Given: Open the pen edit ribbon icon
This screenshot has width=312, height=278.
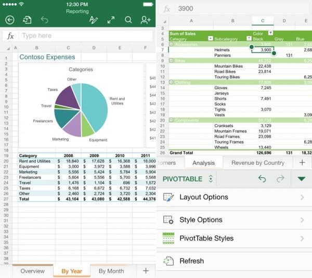Looking at the screenshot, I should click(94, 20).
